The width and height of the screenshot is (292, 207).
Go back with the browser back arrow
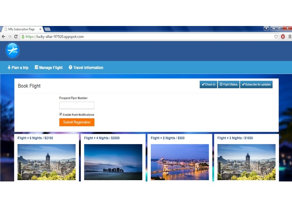coord(3,36)
